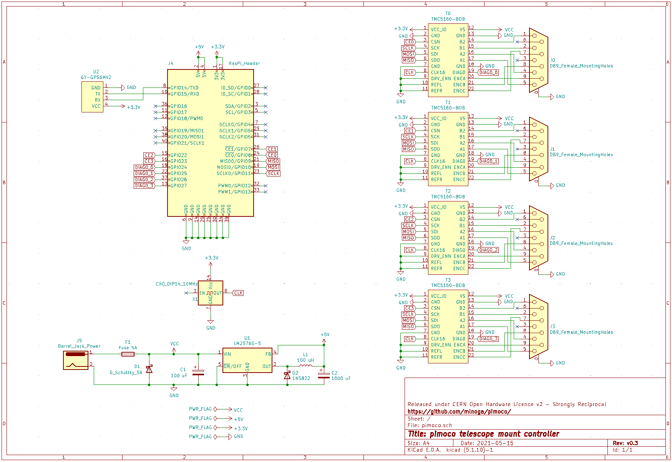Select the J3 DB9 female connector
This screenshot has width=672, height=462.
538,327
